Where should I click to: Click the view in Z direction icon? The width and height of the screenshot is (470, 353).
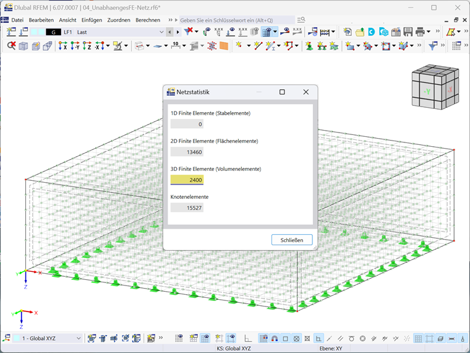(87, 46)
